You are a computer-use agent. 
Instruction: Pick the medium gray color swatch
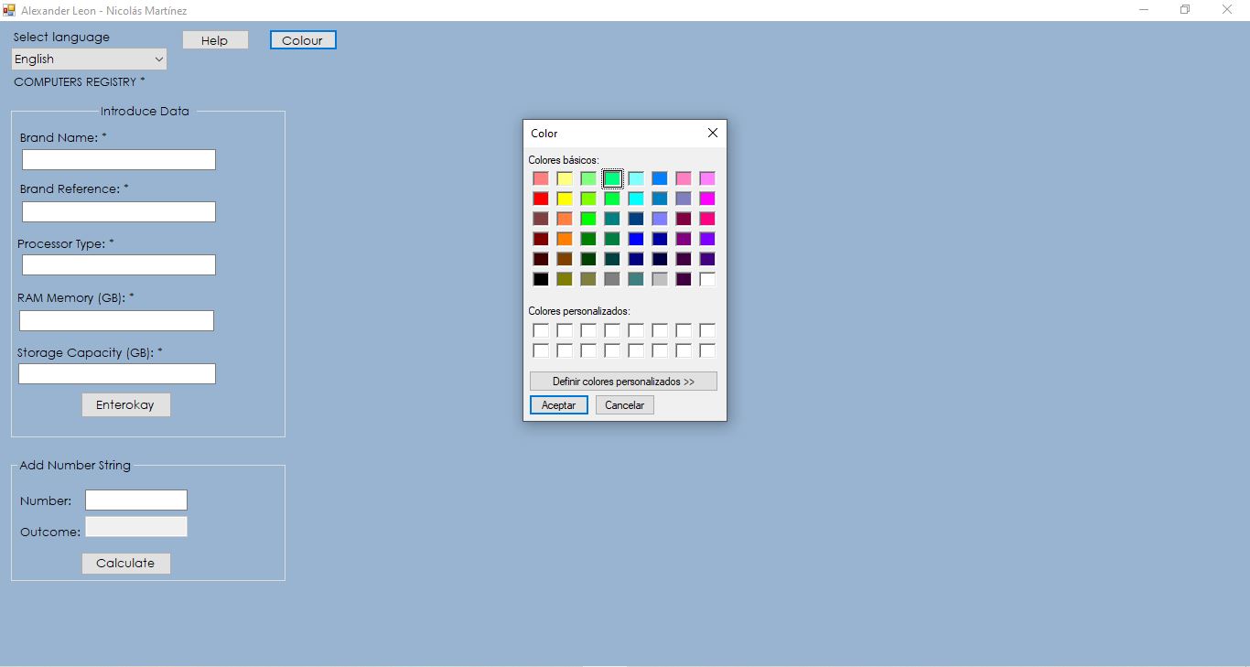pos(612,279)
